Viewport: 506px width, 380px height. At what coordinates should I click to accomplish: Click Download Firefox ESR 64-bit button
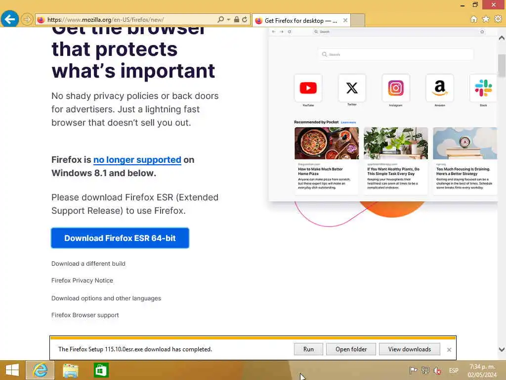(x=120, y=238)
